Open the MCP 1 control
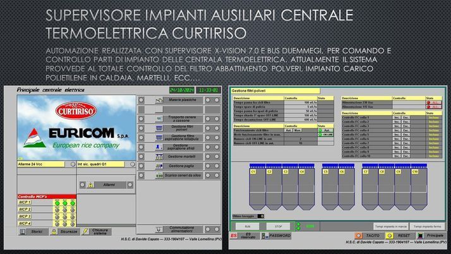 [x=25, y=203]
